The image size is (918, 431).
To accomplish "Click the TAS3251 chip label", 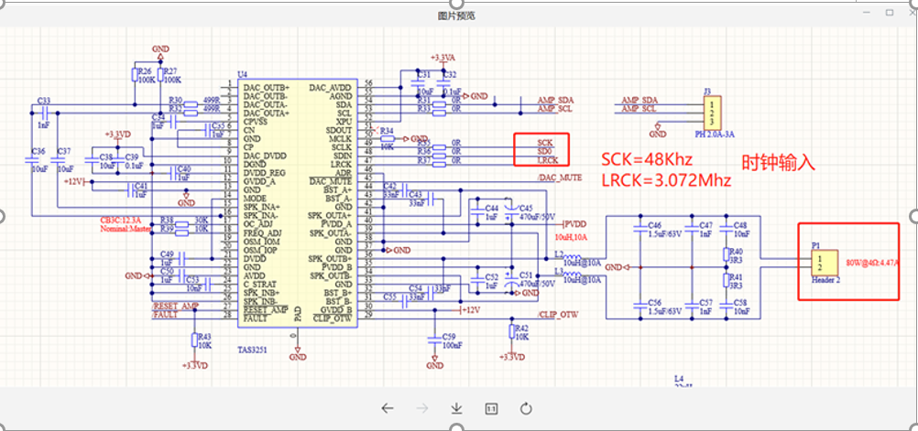I will 252,350.
